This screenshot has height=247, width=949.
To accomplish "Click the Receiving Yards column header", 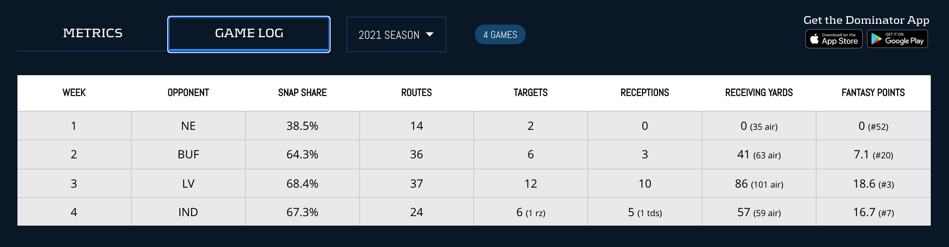I will [x=759, y=93].
